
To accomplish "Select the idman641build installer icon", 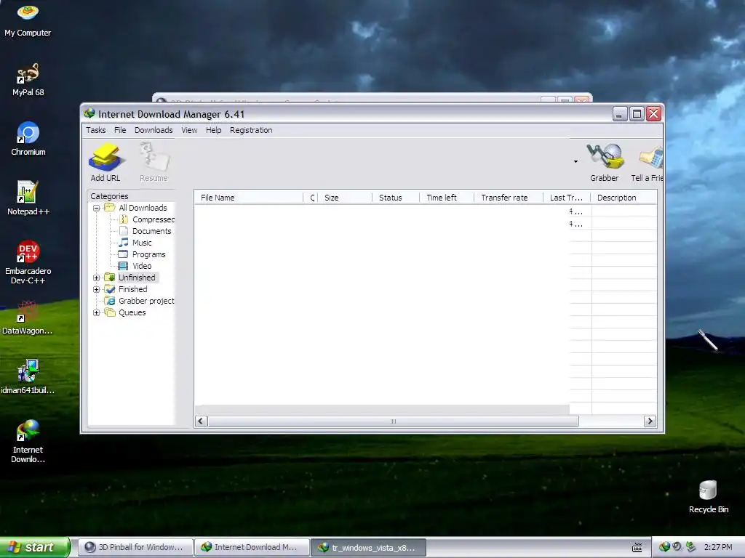I will 28,377.
